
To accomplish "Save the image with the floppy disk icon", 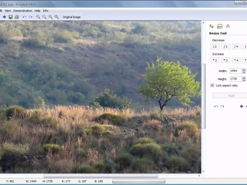I will point(10,17).
